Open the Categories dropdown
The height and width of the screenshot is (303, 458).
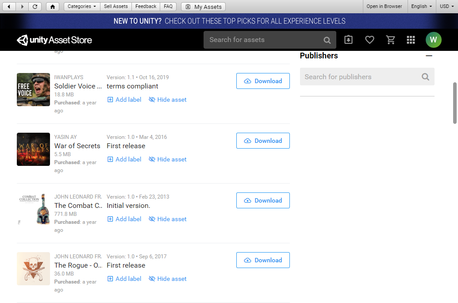point(82,7)
